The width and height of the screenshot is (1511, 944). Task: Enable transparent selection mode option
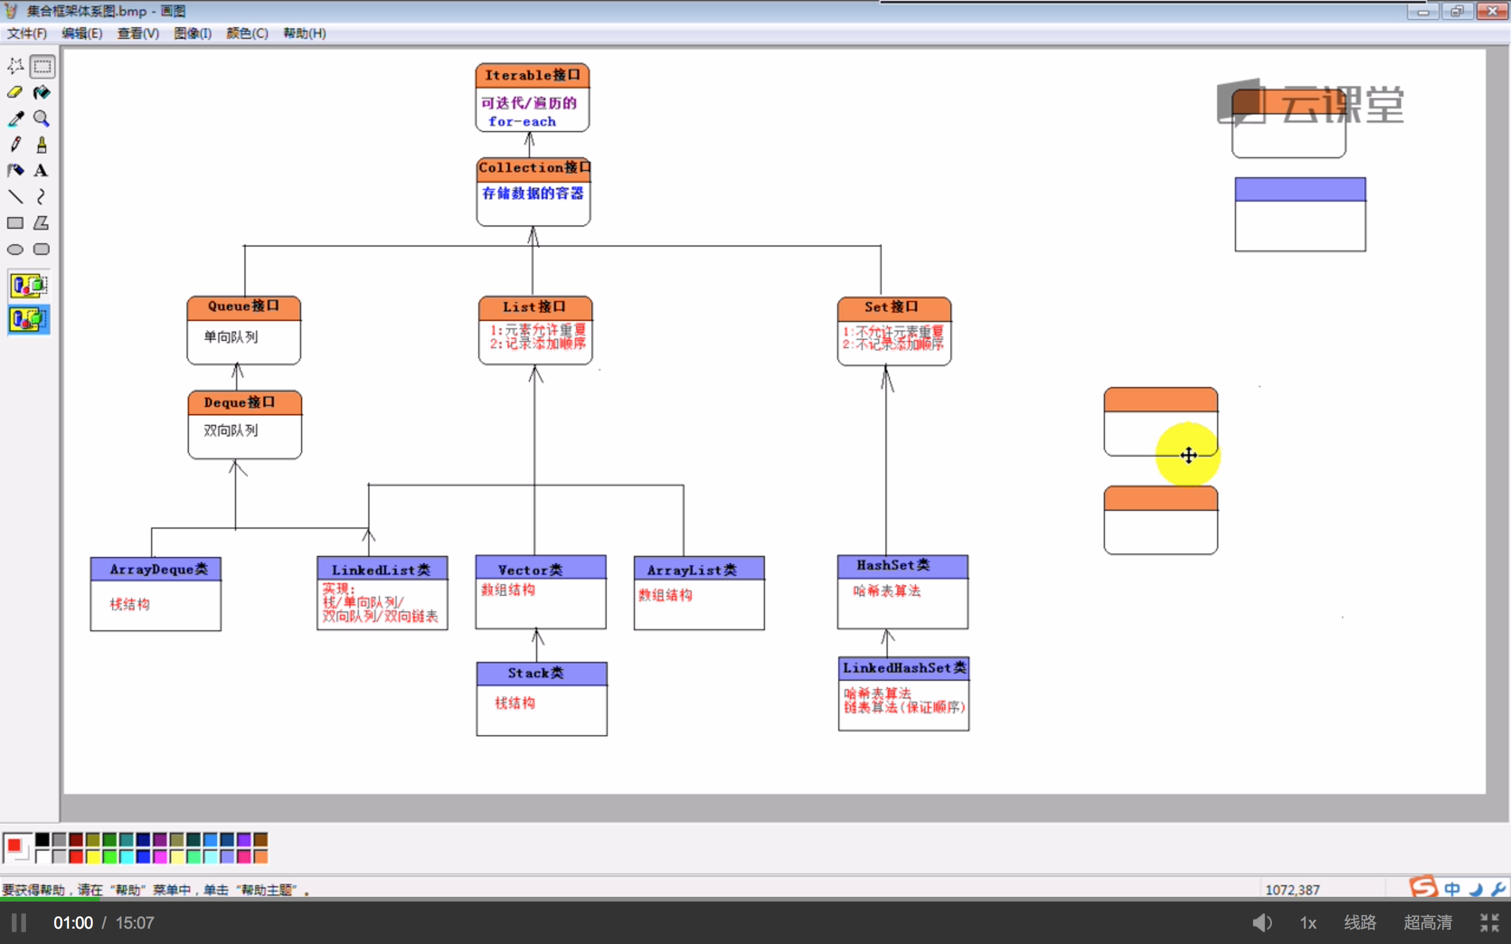pos(28,319)
